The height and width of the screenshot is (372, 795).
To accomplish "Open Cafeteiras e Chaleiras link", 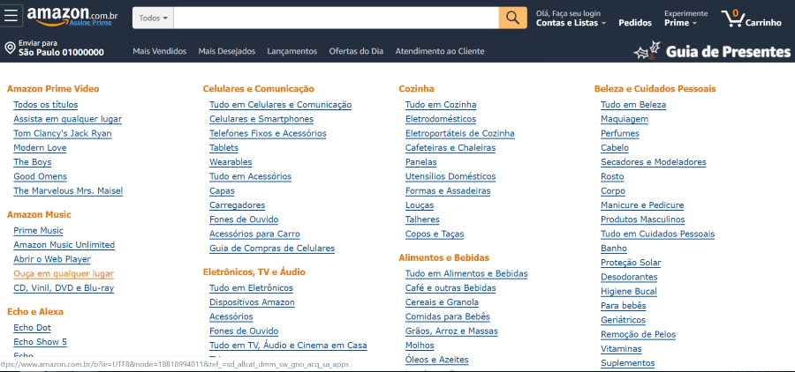I will 450,148.
